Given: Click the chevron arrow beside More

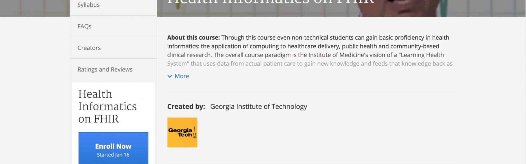Looking at the screenshot, I should [170, 76].
